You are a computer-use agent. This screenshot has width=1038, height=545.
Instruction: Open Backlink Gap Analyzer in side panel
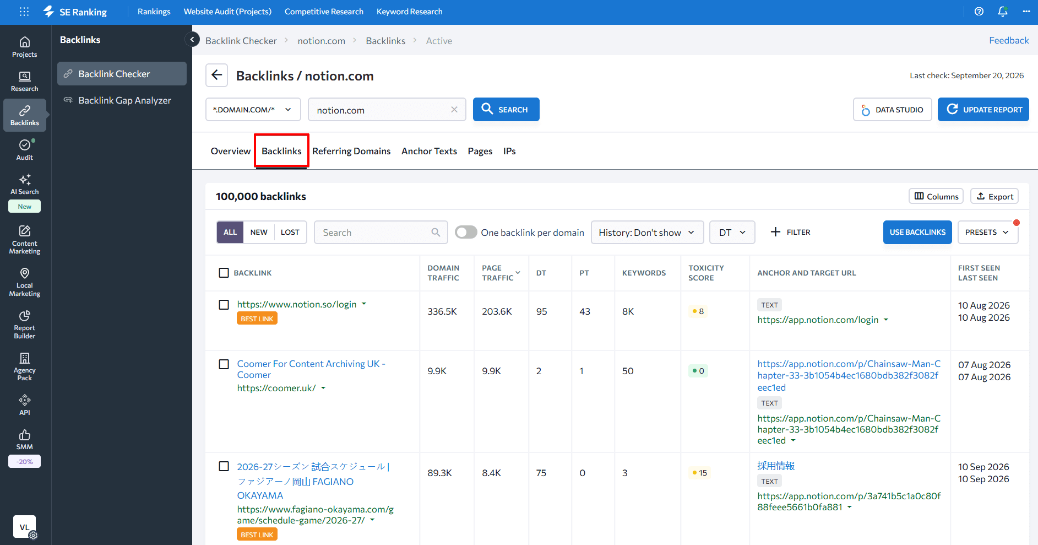tap(122, 100)
